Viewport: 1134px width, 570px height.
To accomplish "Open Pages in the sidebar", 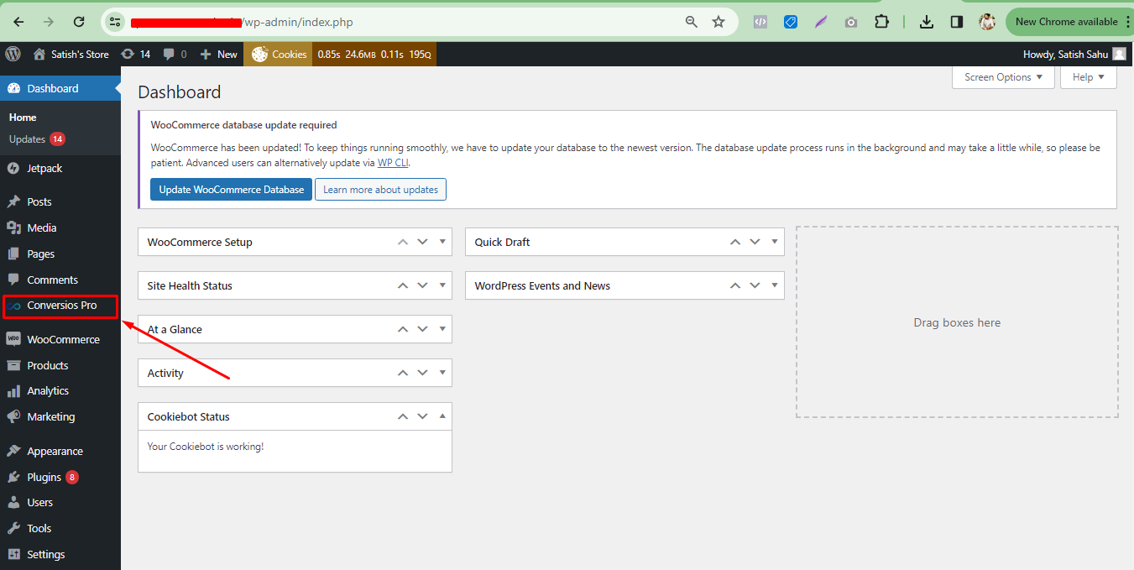I will [60, 254].
